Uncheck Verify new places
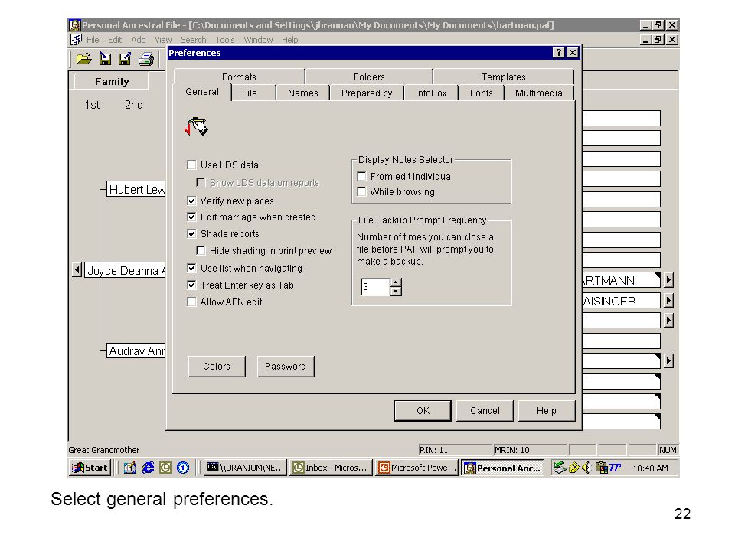The height and width of the screenshot is (551, 735). coord(191,201)
